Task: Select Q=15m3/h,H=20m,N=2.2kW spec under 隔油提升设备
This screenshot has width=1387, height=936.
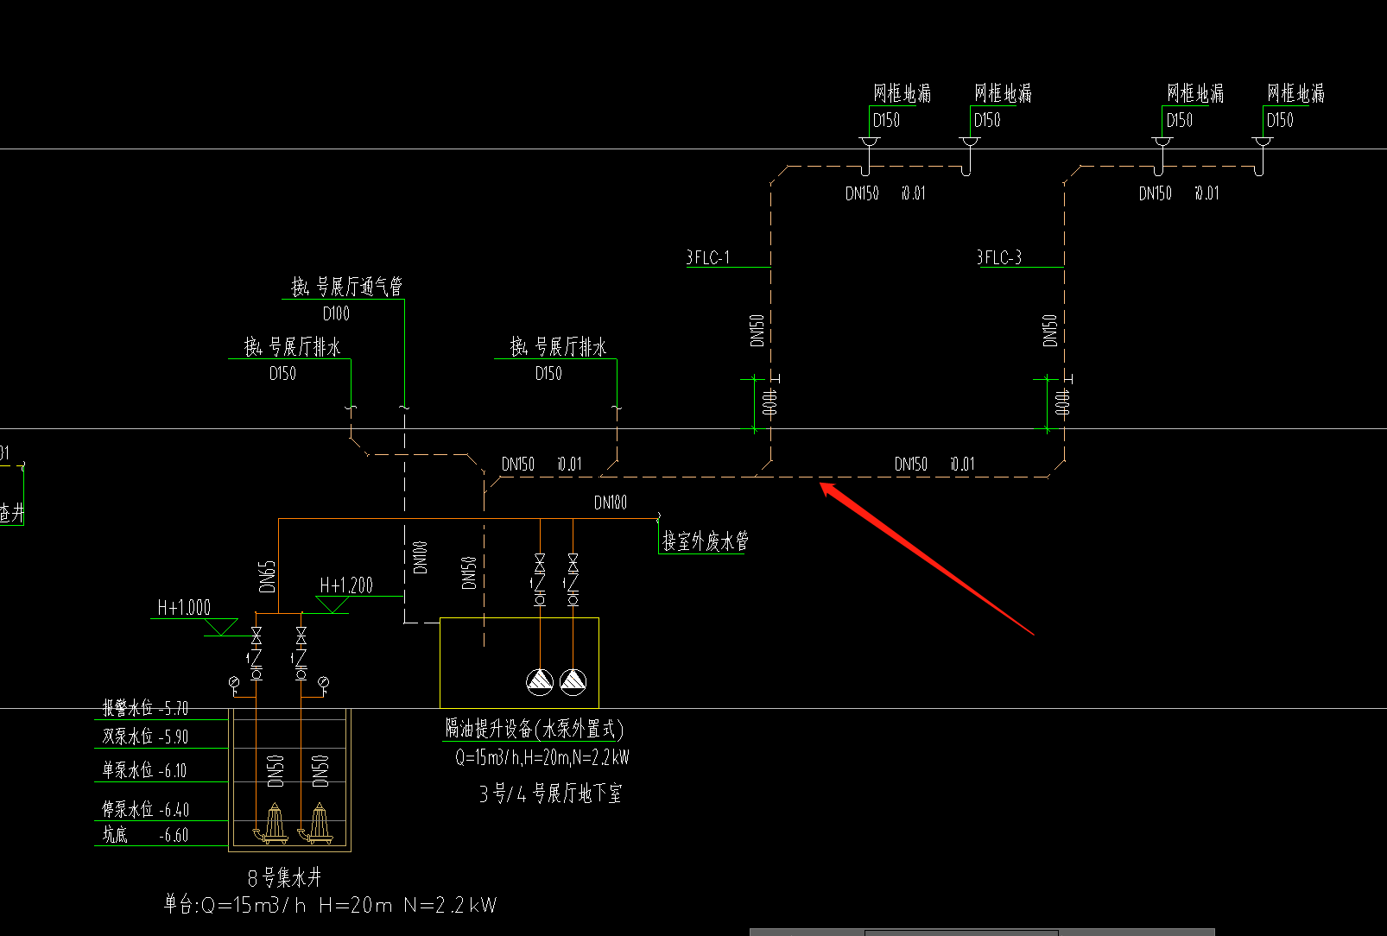Action: click(x=542, y=758)
